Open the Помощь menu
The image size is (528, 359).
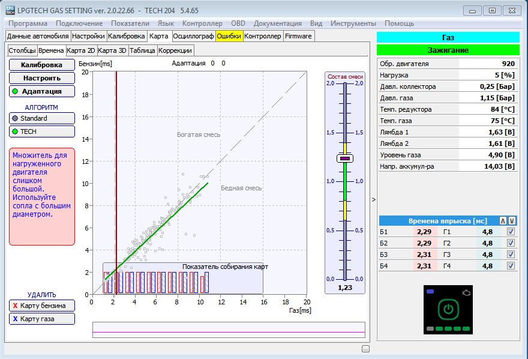click(399, 23)
